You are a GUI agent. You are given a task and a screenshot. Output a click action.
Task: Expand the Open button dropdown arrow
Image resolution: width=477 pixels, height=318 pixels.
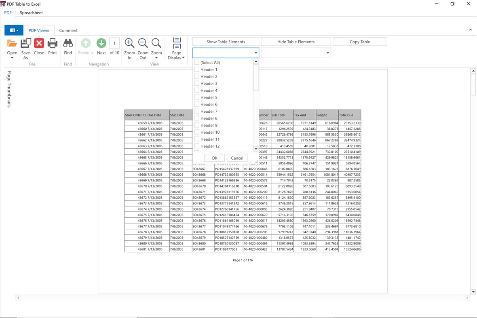coord(12,58)
